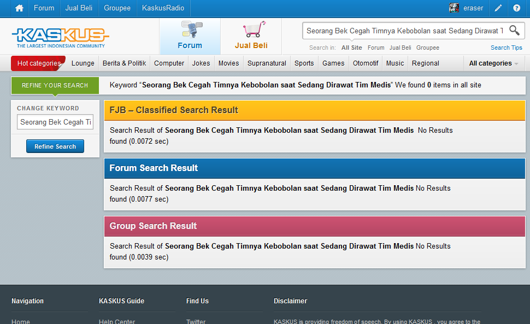The image size is (530, 324).
Task: Click the Group Search Result header
Action: tap(315, 226)
